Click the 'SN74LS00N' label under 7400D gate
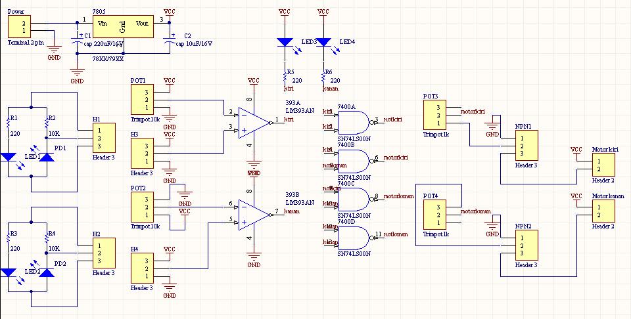 point(354,253)
